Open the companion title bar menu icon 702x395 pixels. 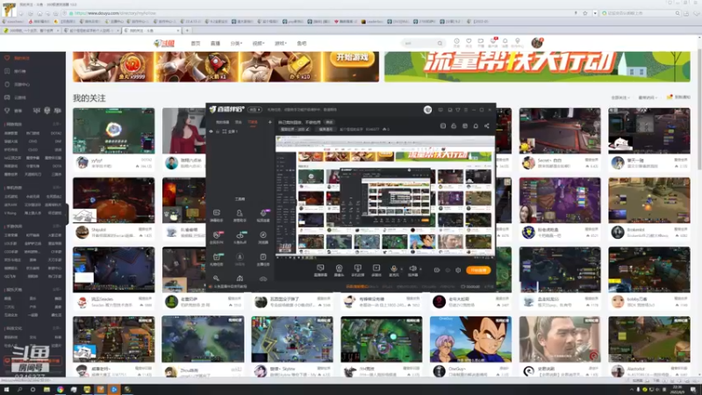466,110
